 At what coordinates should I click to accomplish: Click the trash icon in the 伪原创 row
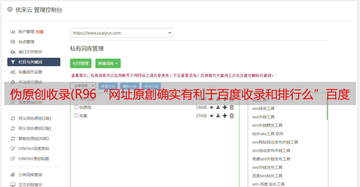coord(232,107)
